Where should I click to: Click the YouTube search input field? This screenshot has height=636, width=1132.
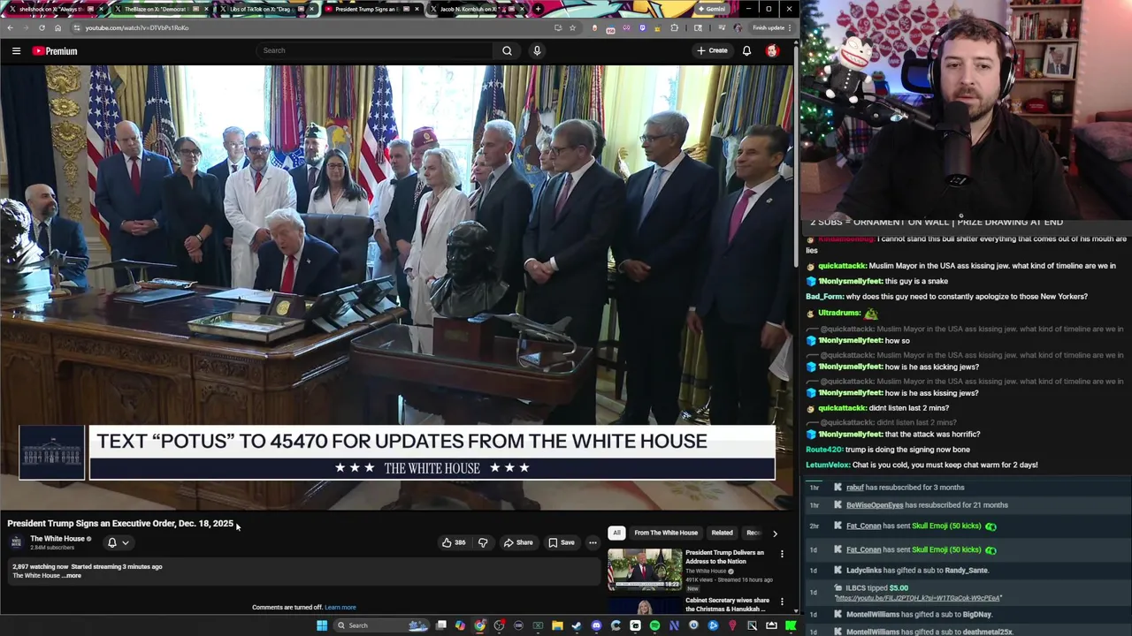pos(374,50)
